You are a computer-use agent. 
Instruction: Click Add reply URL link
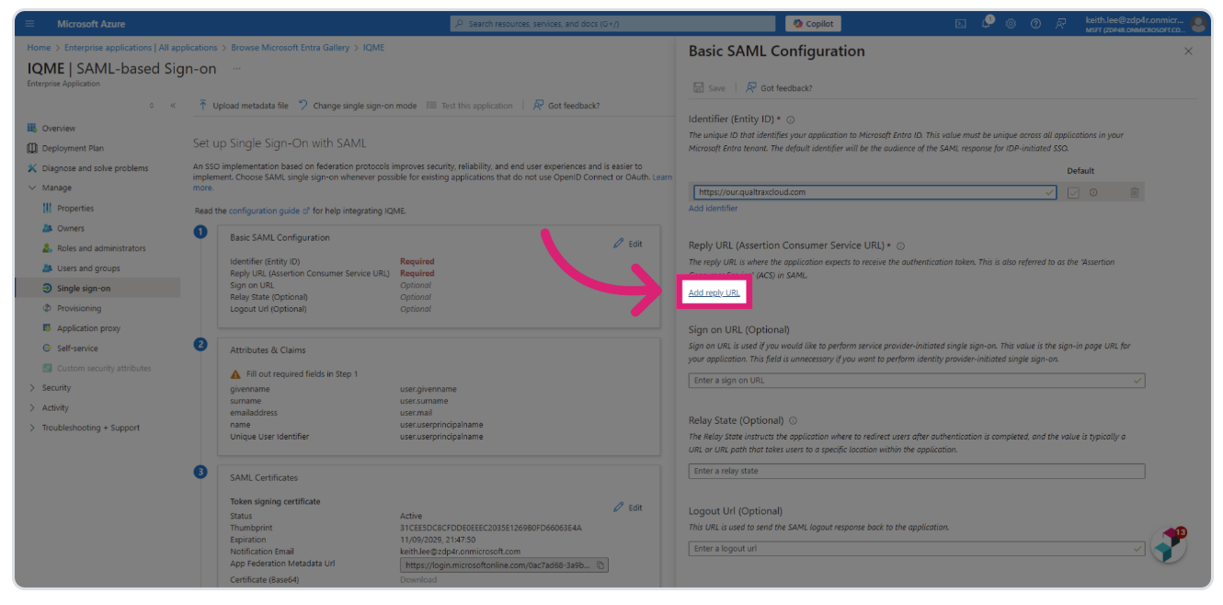714,292
